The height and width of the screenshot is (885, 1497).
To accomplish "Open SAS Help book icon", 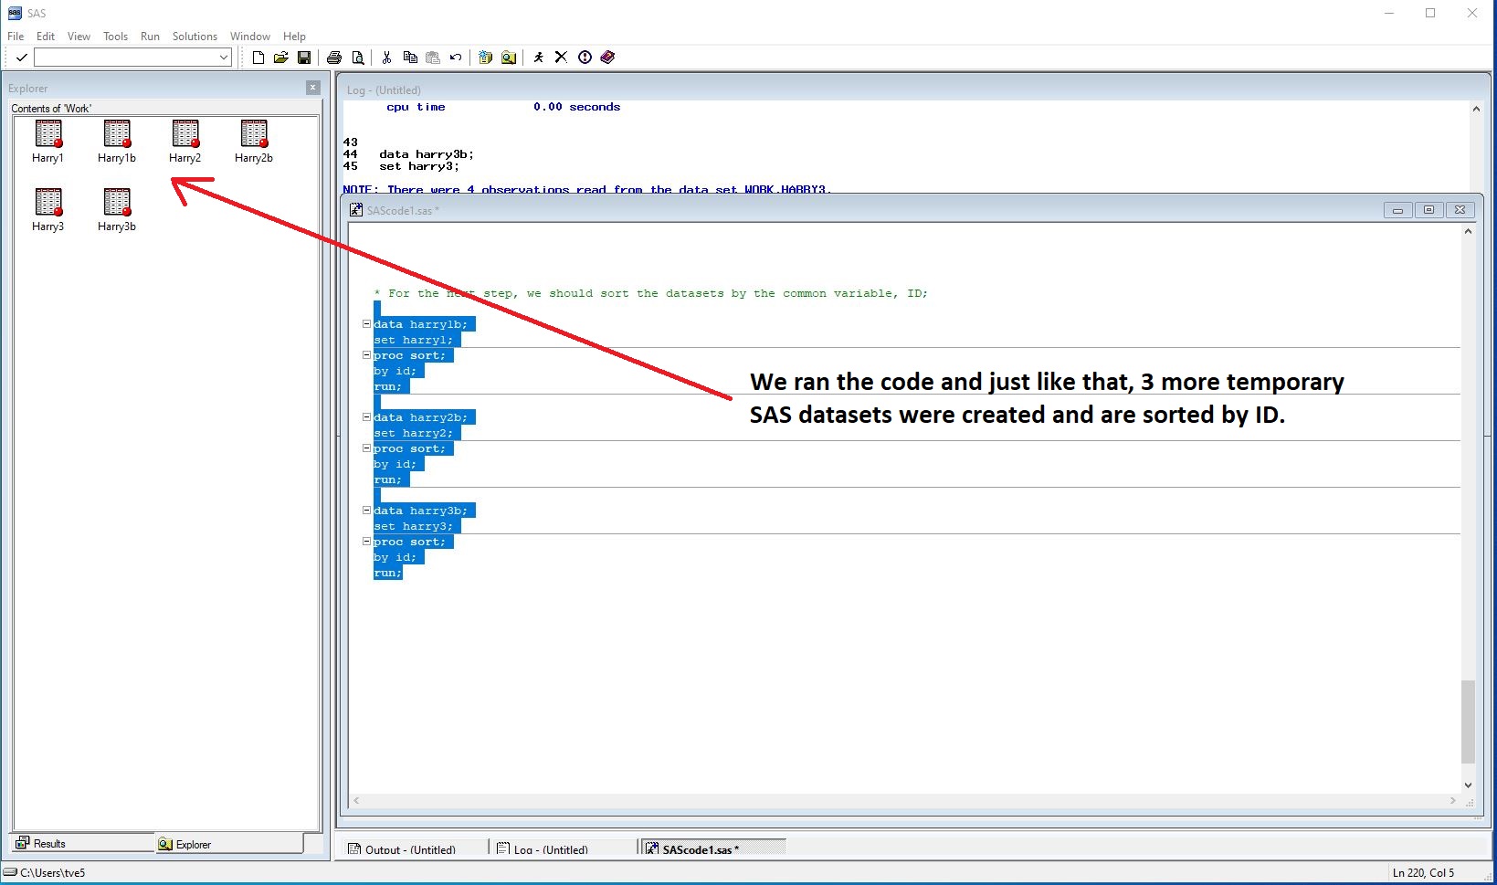I will pyautogui.click(x=607, y=58).
